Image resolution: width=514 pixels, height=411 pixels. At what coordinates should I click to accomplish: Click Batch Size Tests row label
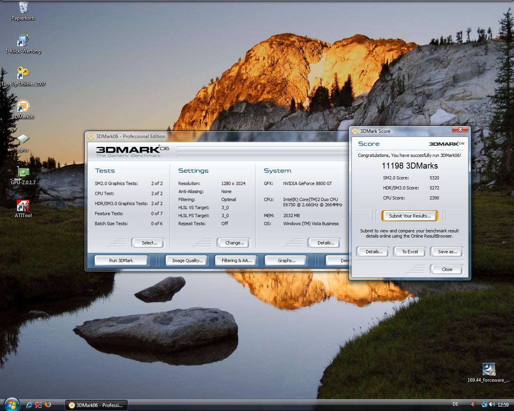pos(111,224)
